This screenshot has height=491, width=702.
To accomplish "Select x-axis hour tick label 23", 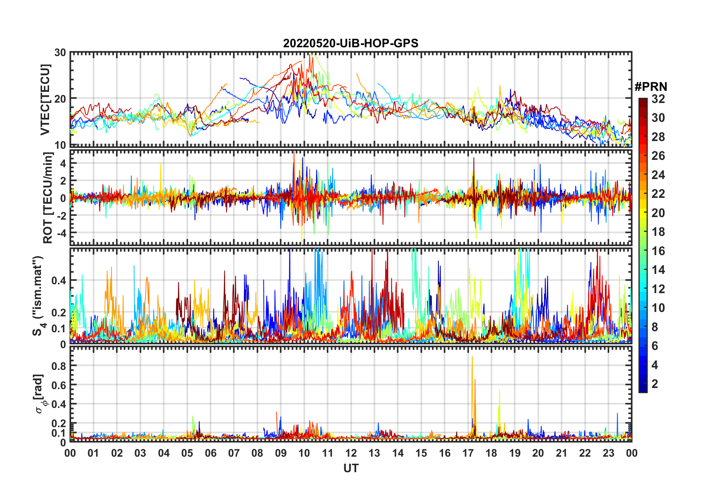I will [608, 453].
